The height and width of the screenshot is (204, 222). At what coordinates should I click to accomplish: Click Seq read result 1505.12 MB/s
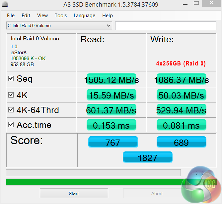111,80
